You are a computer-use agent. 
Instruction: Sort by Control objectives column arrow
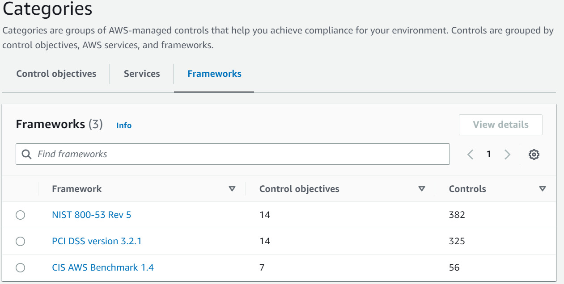tap(421, 189)
